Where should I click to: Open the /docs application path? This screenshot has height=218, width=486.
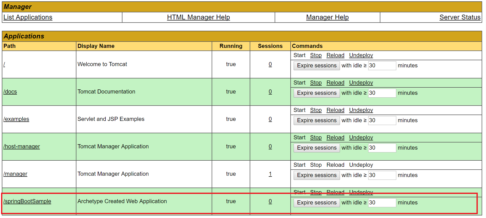pos(10,92)
